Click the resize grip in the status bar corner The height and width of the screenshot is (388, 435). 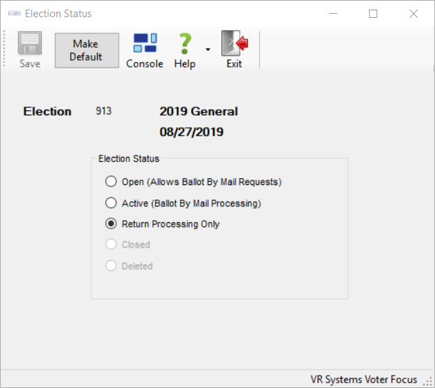point(430,381)
